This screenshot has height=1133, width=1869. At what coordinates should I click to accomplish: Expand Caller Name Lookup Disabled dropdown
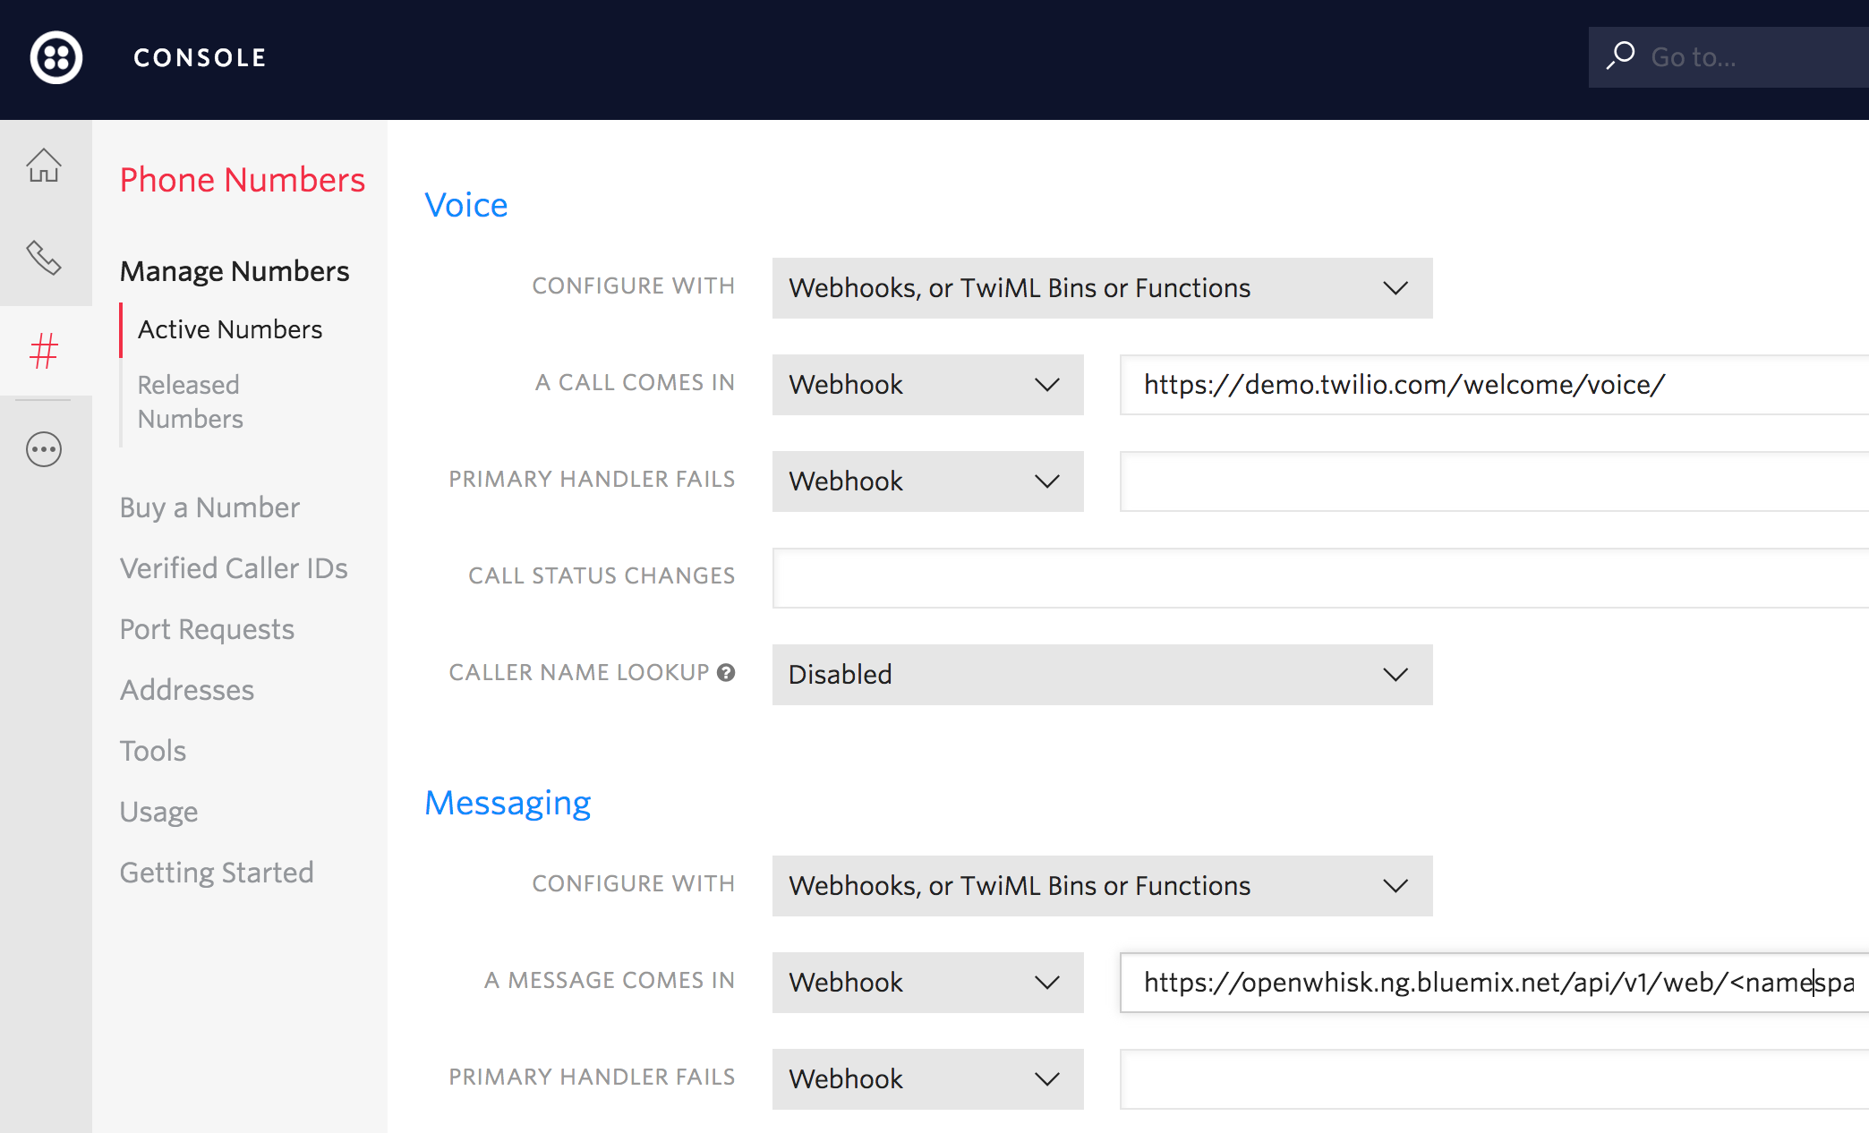[1101, 675]
